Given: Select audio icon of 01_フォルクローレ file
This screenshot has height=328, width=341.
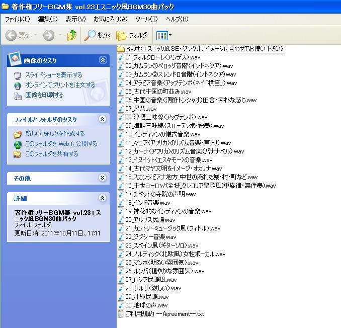Looking at the screenshot, I should (x=121, y=57).
